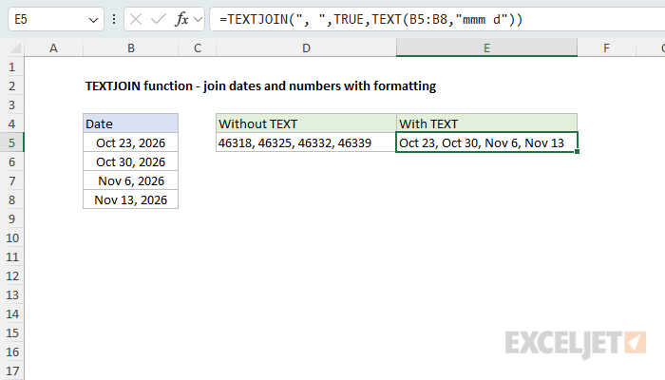Click cell 'Nov 13, 2026'
This screenshot has width=665, height=380.
[x=131, y=199]
